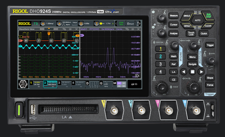Screen dimensions: 225x137
Task: Tap the LXI and sound status icon
Action: (134, 84)
